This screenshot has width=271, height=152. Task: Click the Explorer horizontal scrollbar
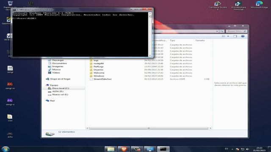pyautogui.click(x=149, y=128)
